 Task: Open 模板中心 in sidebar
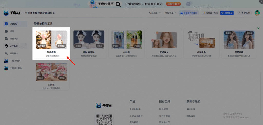15,39
